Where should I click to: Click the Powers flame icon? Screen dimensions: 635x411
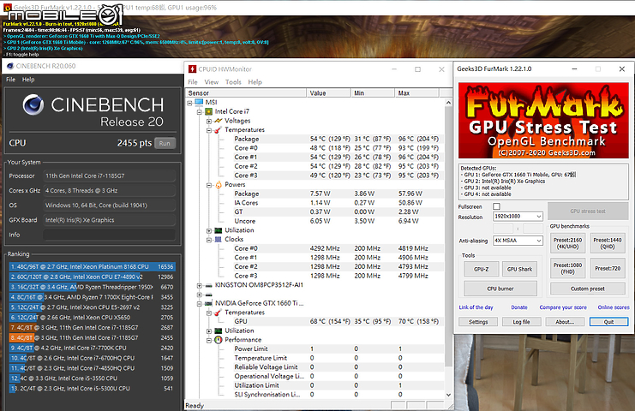click(x=219, y=185)
